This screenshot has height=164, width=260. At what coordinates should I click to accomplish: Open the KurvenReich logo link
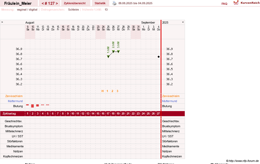pyautogui.click(x=246, y=3)
